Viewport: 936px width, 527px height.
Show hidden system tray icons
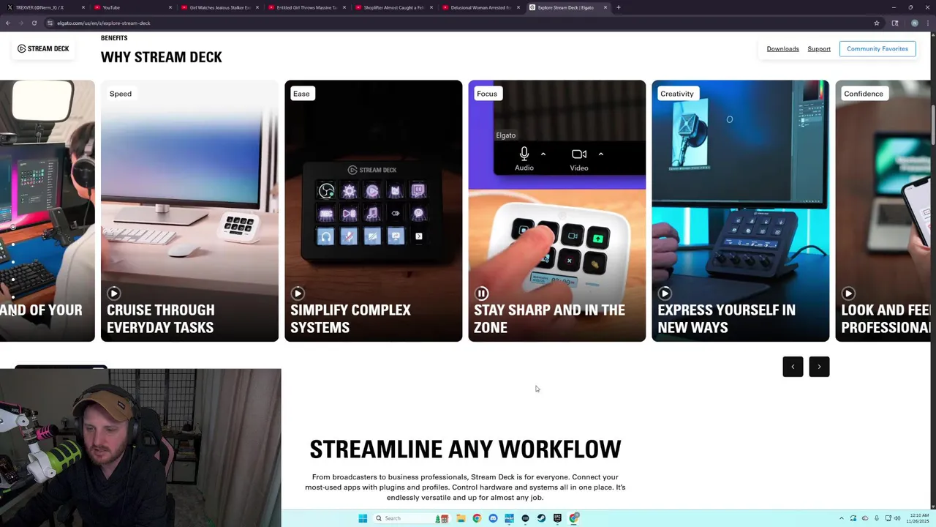pos(841,518)
